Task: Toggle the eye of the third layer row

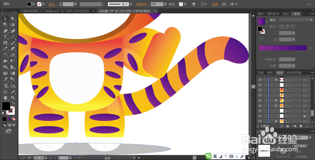Action: 260,90
